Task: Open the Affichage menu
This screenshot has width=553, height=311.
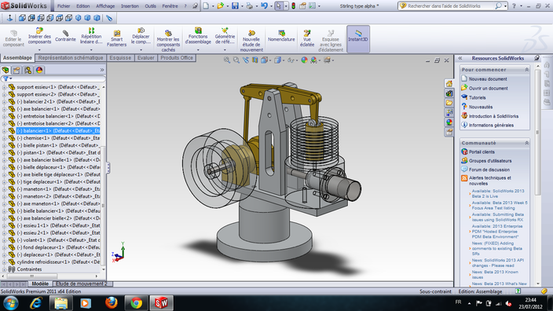Action: (105, 6)
